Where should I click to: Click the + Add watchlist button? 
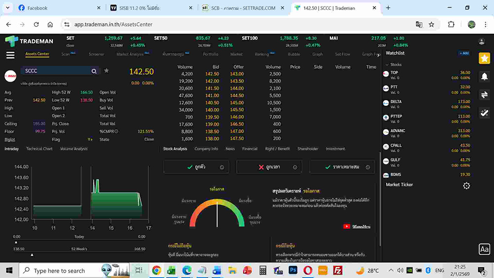coord(464,53)
